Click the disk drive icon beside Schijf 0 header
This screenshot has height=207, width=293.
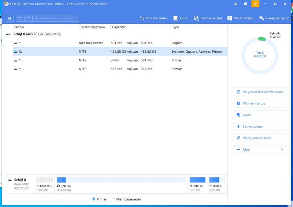8,34
